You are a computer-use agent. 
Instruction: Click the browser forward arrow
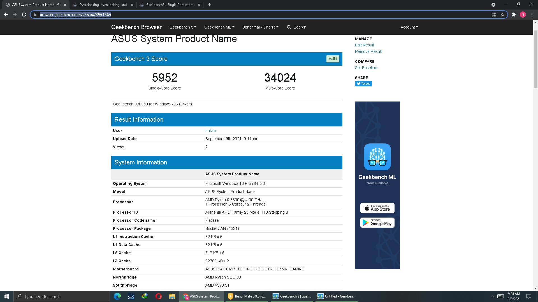tap(15, 15)
